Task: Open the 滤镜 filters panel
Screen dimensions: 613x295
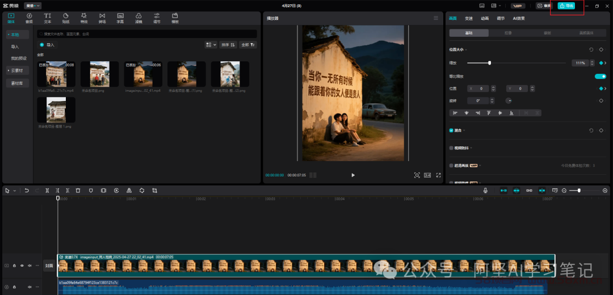Action: click(x=138, y=18)
